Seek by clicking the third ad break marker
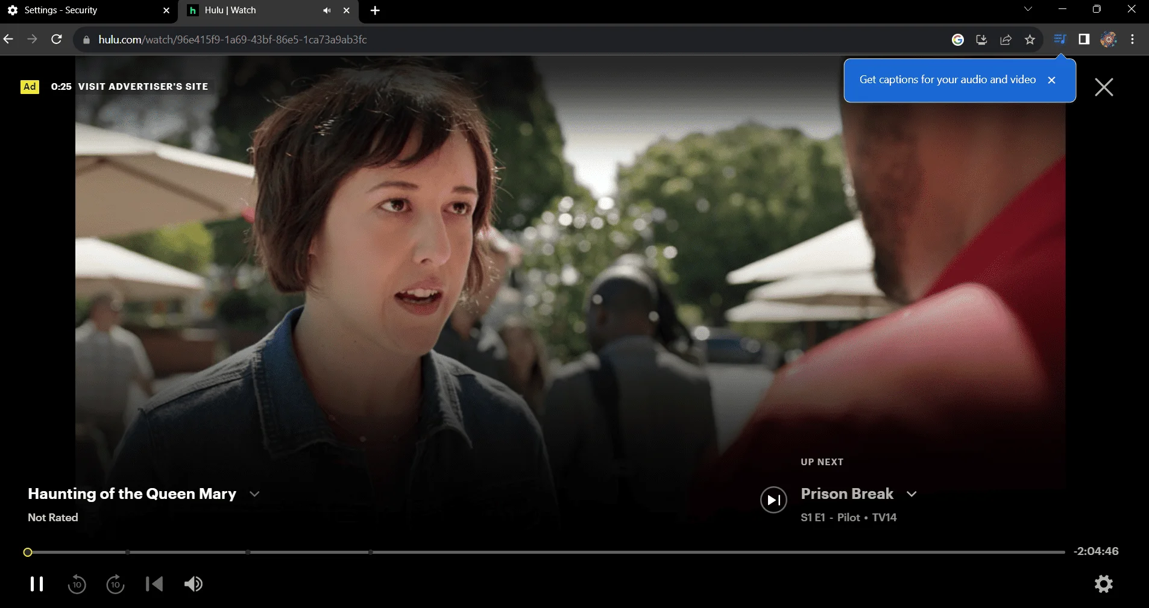1149x608 pixels. point(370,552)
